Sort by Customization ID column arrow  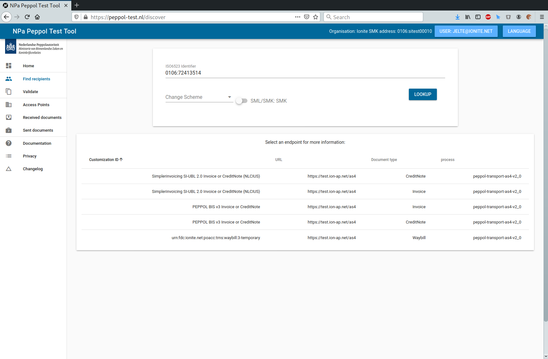pos(121,159)
